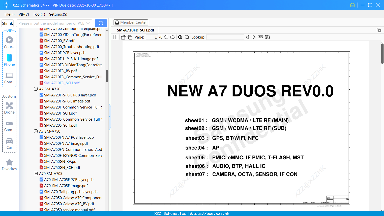This screenshot has height=216, width=384.
Task: Open SM-A750FN A7 image.pdf
Action: (x=66, y=143)
